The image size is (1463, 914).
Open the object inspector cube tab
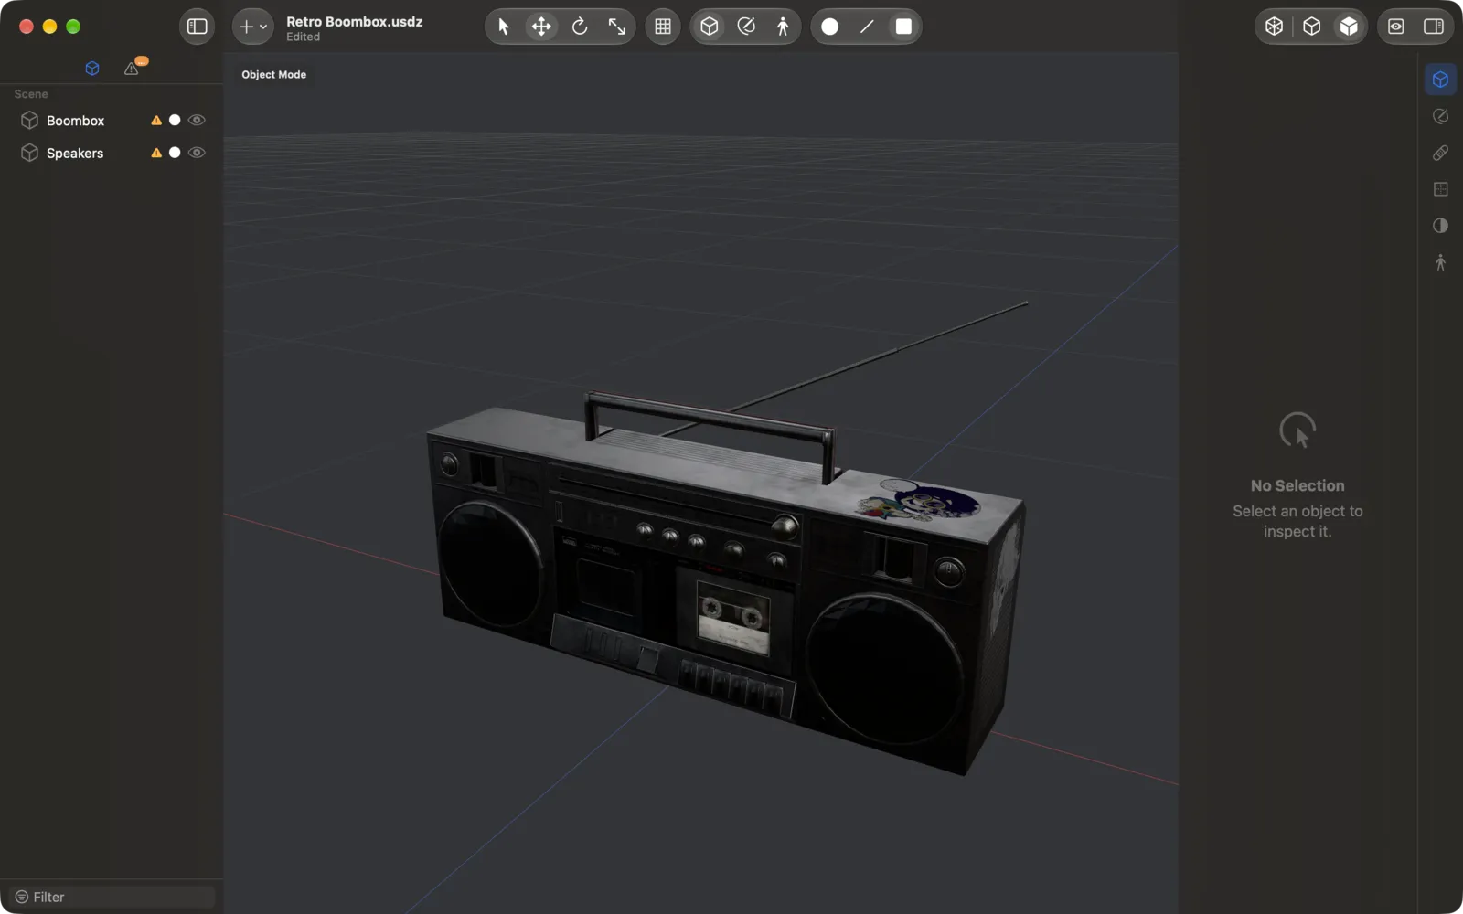click(x=1440, y=80)
